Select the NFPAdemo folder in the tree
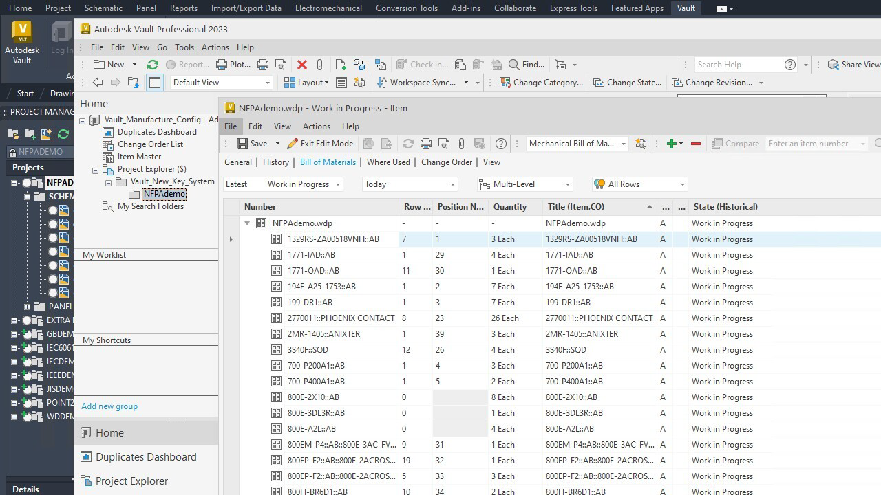Screen dimensions: 881x495 click(x=164, y=194)
